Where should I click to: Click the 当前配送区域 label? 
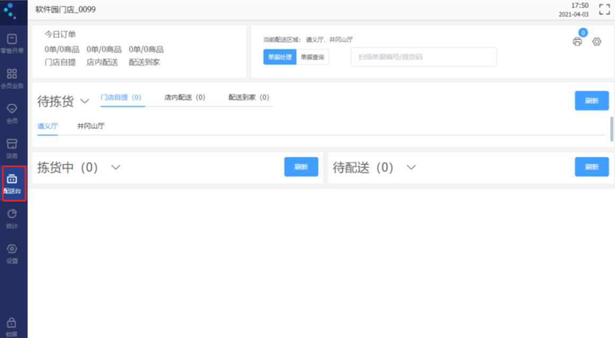[282, 40]
